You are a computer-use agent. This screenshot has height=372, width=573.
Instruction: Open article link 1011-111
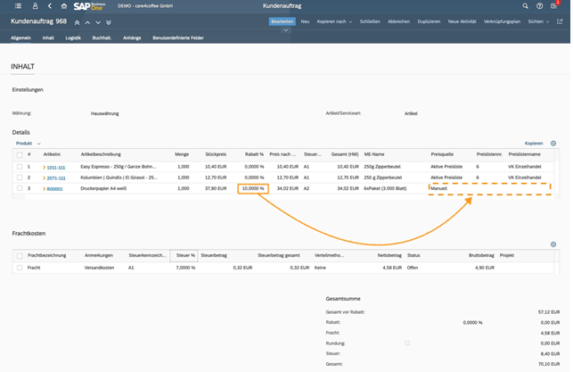(x=55, y=167)
